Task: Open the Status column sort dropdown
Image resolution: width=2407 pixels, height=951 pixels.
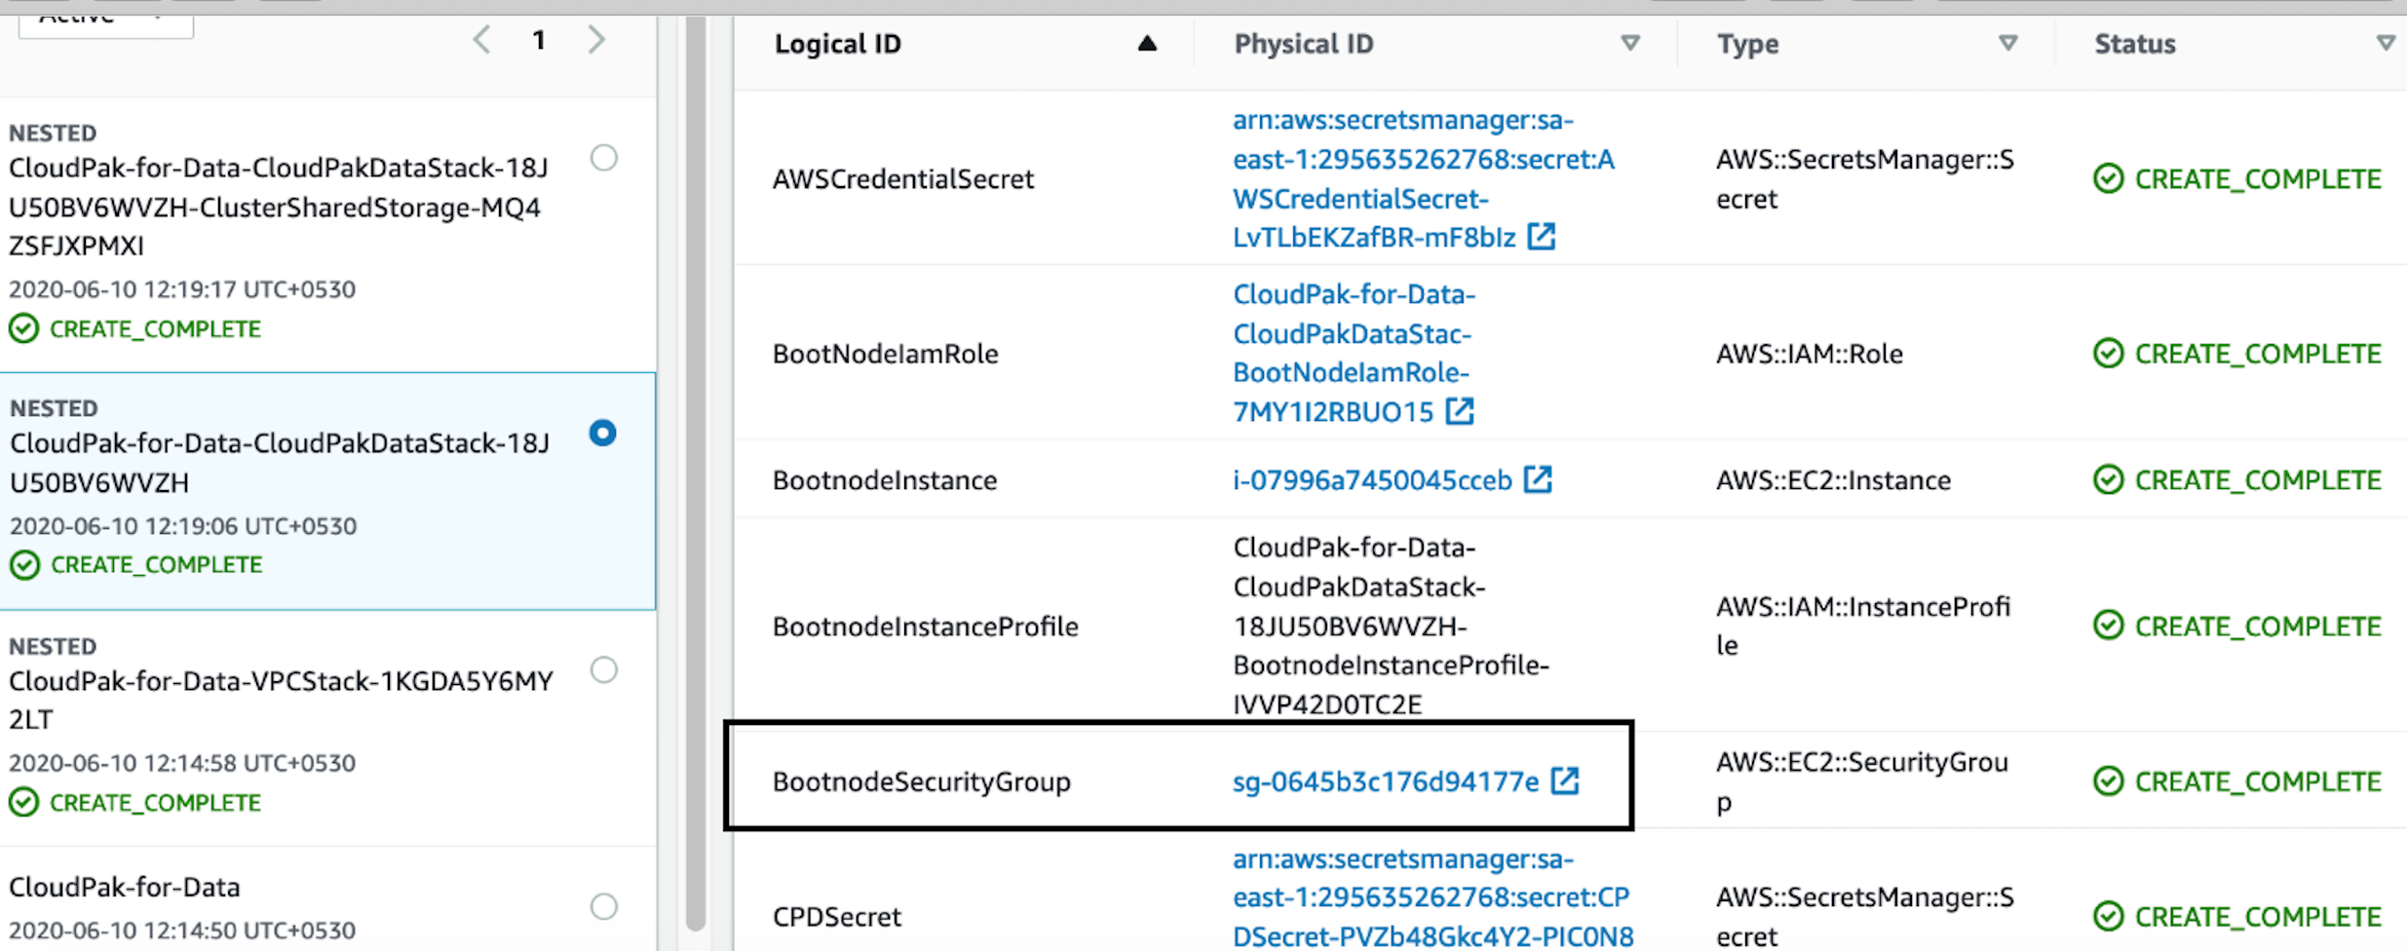Action: (x=2386, y=43)
